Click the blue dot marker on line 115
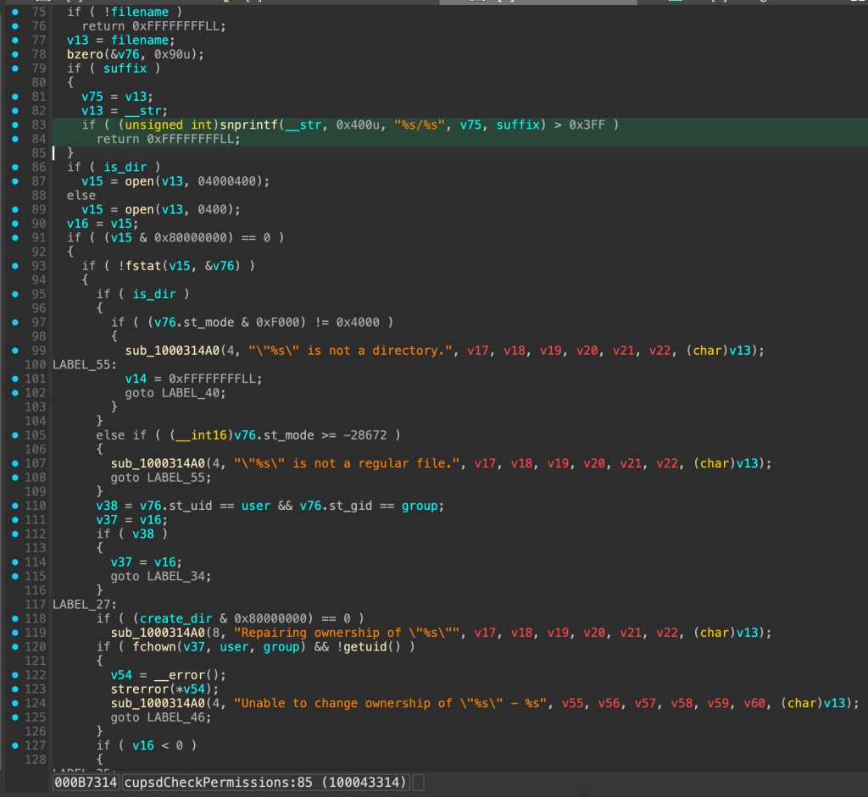The width and height of the screenshot is (868, 797). (x=15, y=576)
